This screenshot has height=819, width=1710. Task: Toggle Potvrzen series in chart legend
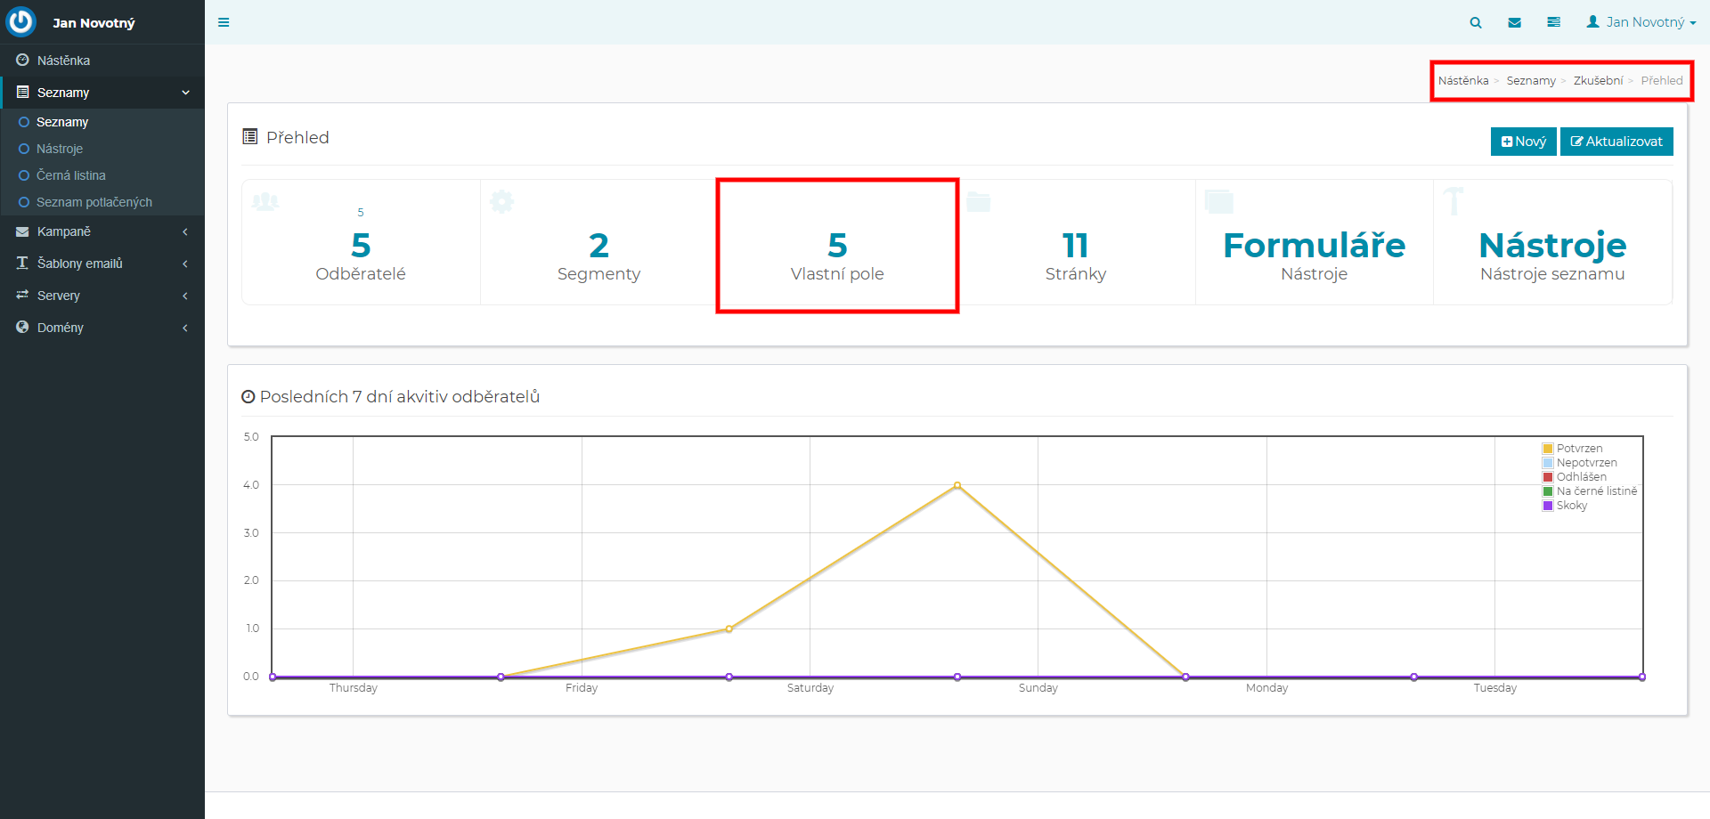(x=1578, y=449)
